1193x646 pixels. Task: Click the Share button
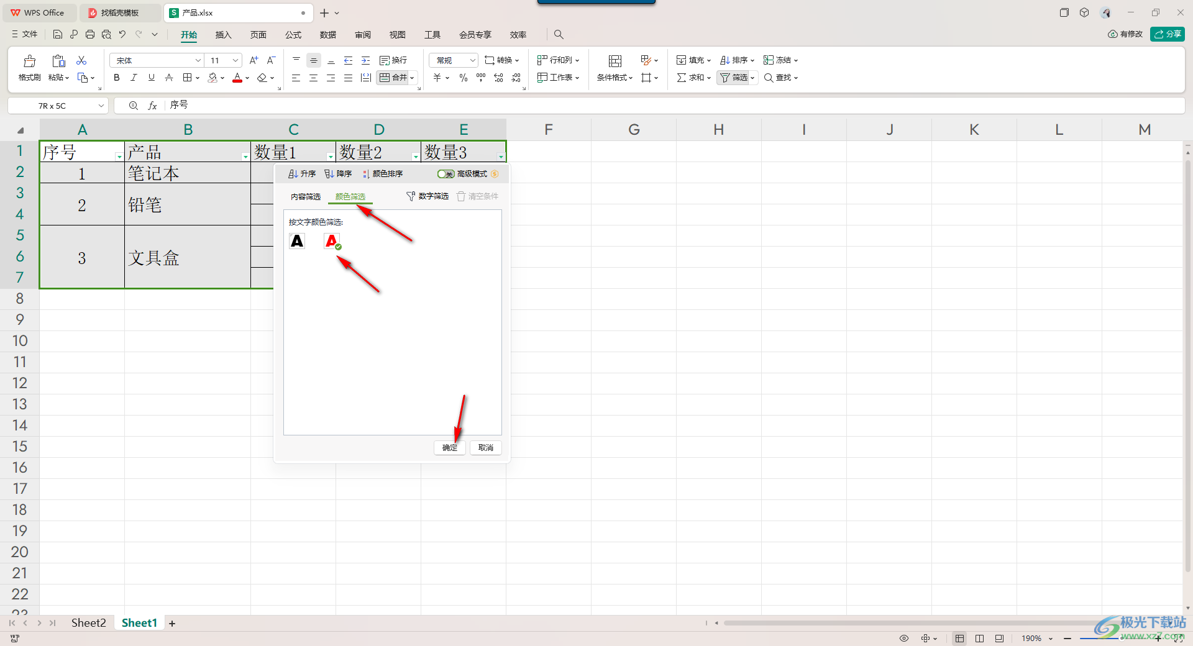tap(1168, 34)
